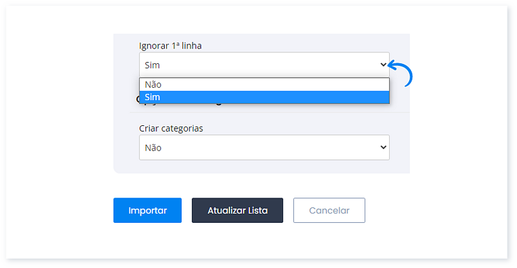Click the Ignorar 1ª linha label text
This screenshot has width=517, height=268.
click(174, 45)
